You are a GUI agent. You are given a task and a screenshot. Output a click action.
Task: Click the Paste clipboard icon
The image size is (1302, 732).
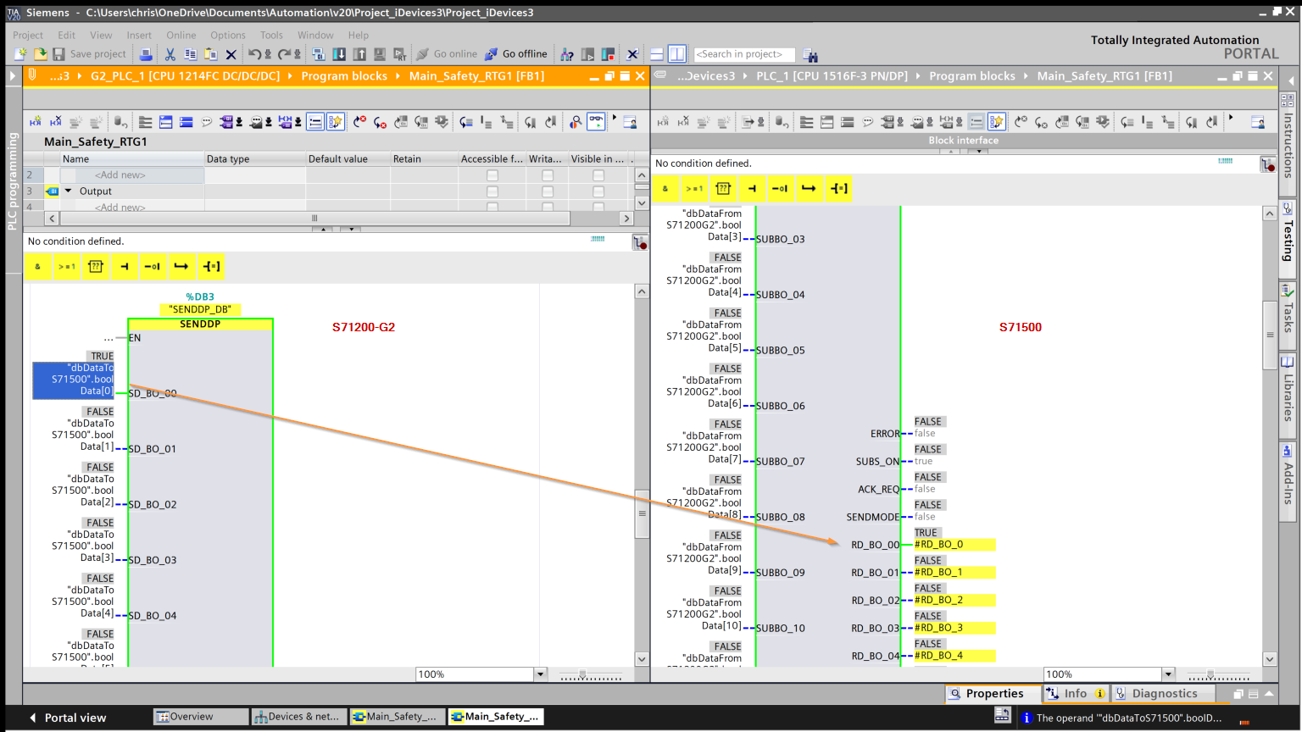(x=211, y=54)
